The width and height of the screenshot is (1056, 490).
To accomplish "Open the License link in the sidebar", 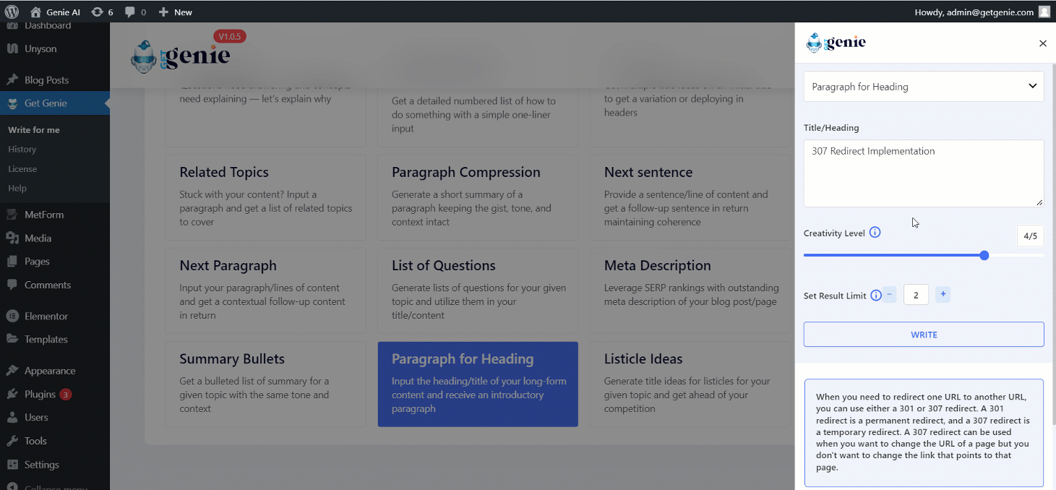I will [x=22, y=168].
